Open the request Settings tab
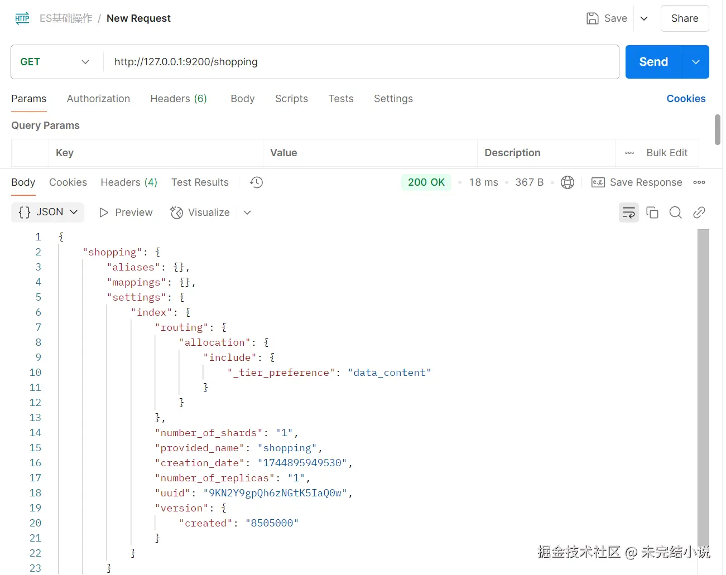The width and height of the screenshot is (726, 575). click(393, 99)
